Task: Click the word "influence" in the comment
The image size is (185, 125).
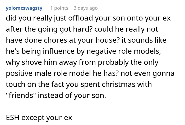Action: click(59, 51)
